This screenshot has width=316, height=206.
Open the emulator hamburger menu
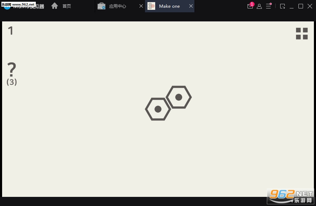coord(269,6)
